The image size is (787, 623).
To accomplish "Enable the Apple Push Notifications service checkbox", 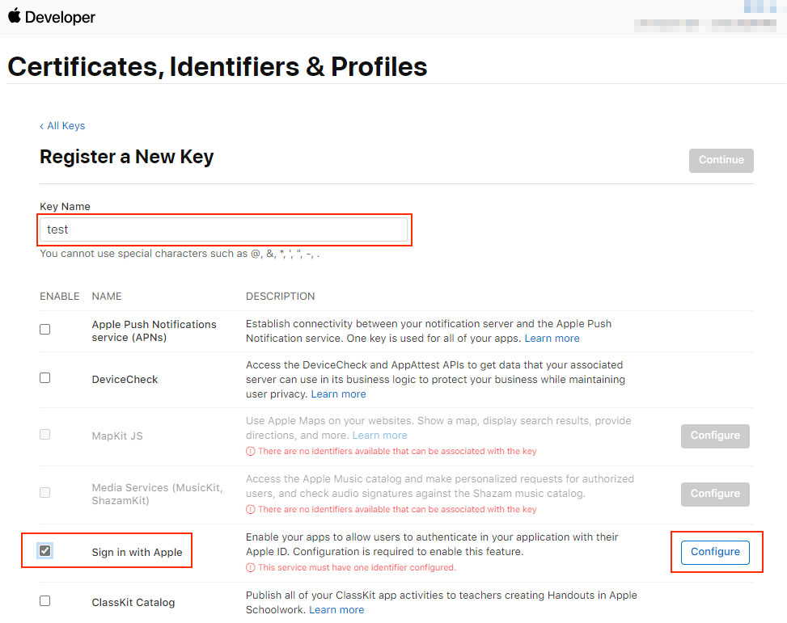I will point(45,330).
